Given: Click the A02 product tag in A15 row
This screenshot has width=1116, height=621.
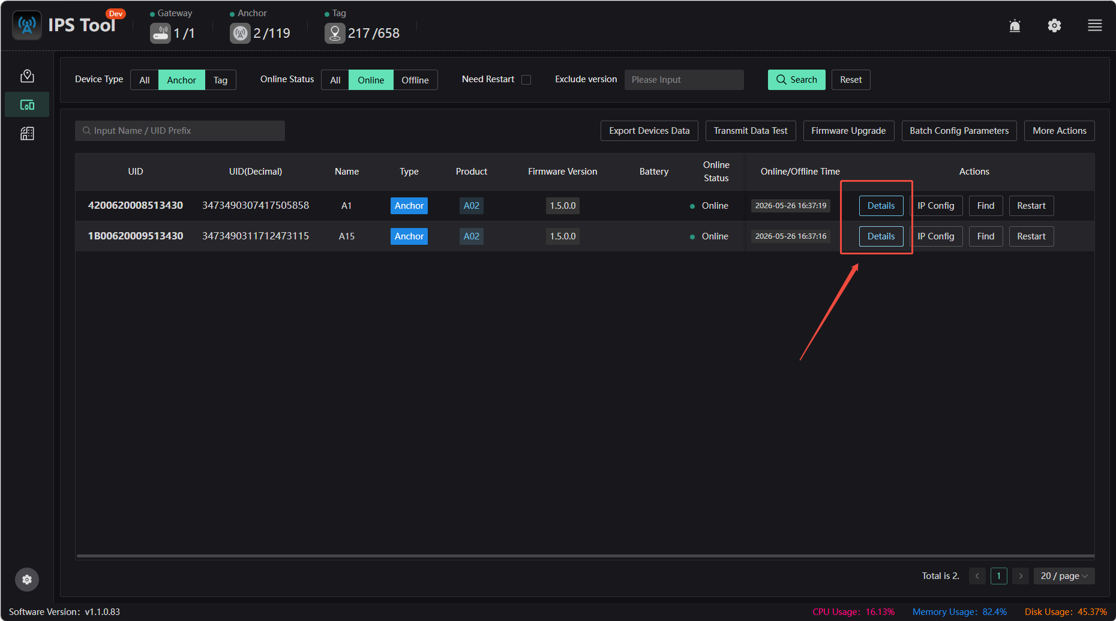Looking at the screenshot, I should pos(472,236).
